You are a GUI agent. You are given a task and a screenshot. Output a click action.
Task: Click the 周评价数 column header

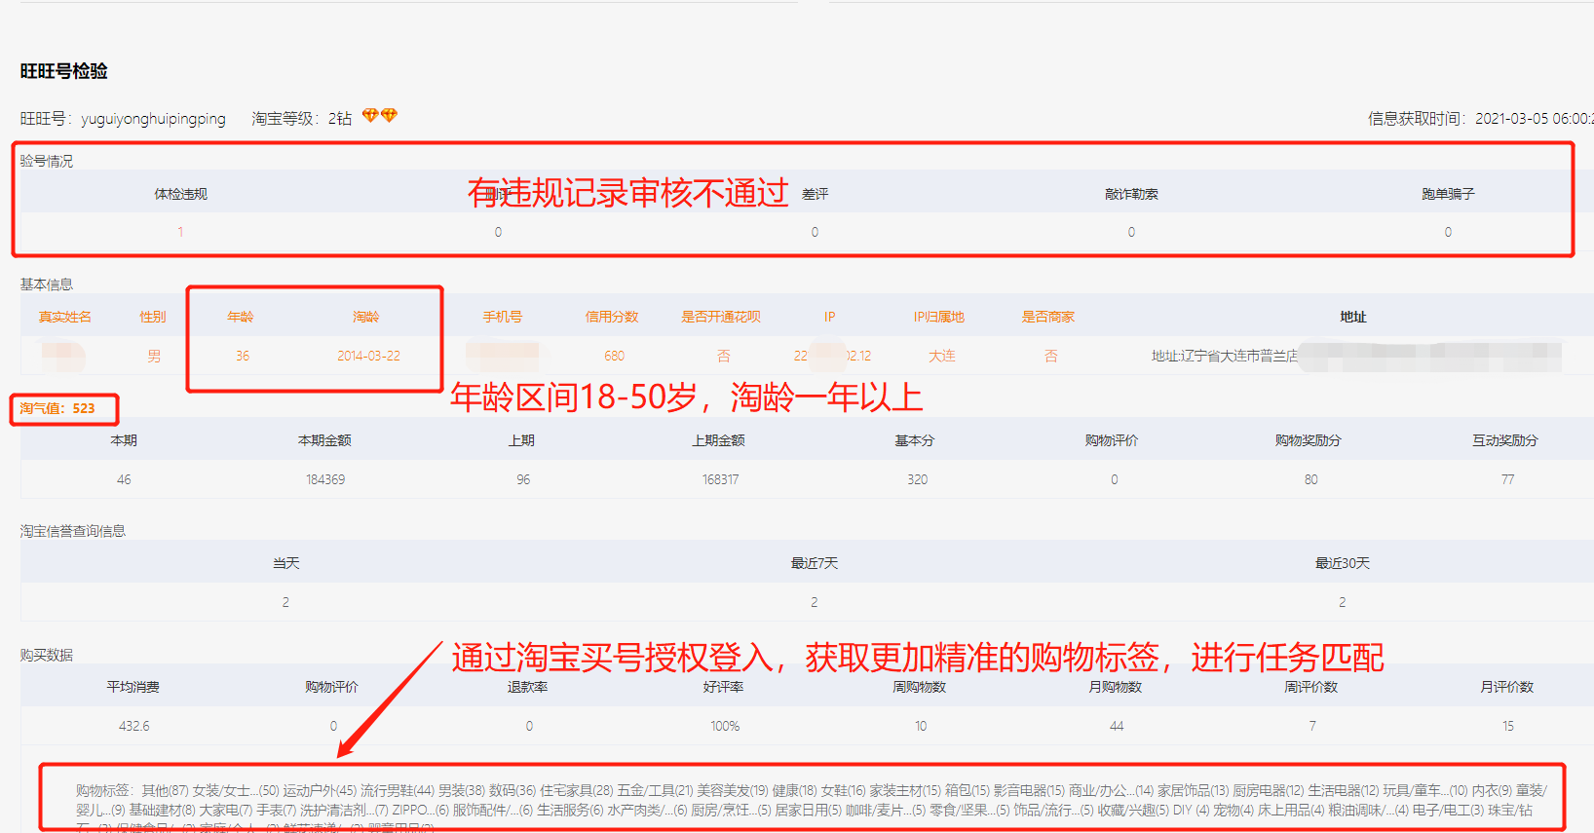pos(1311,687)
